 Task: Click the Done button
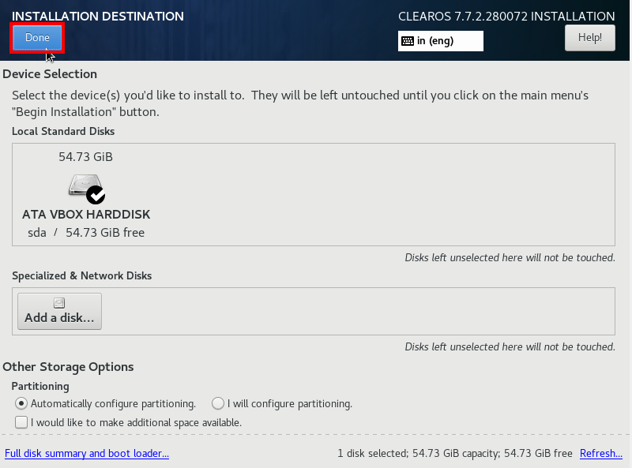(x=37, y=38)
